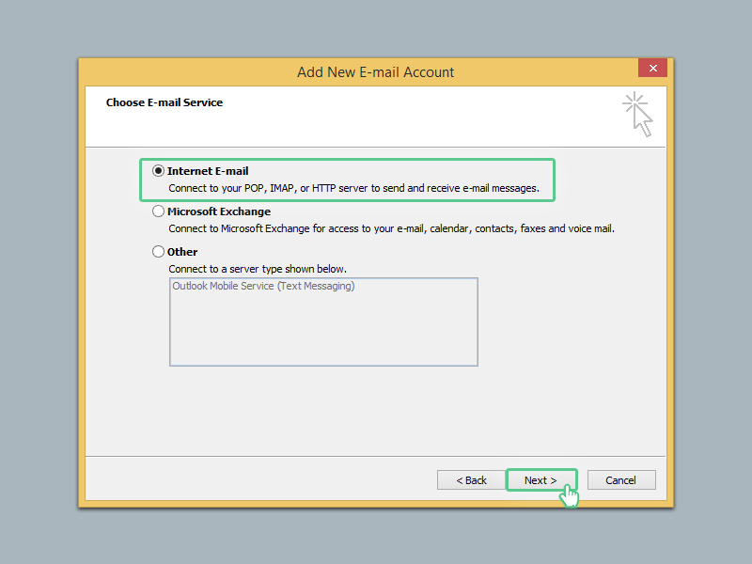
Task: Click the Microsoft Exchange description text
Action: 391,228
